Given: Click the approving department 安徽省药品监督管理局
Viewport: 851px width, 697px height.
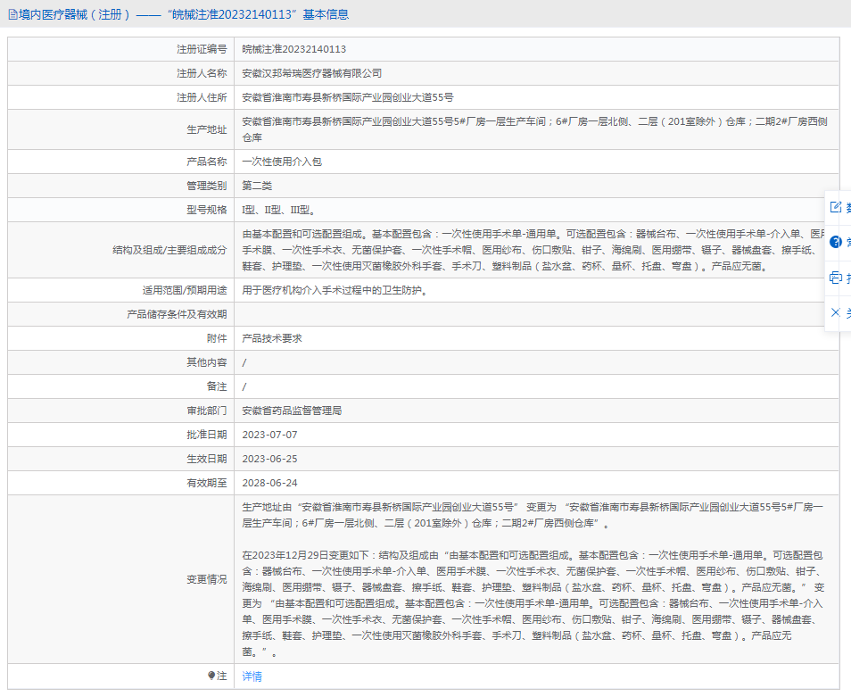Looking at the screenshot, I should coord(292,411).
